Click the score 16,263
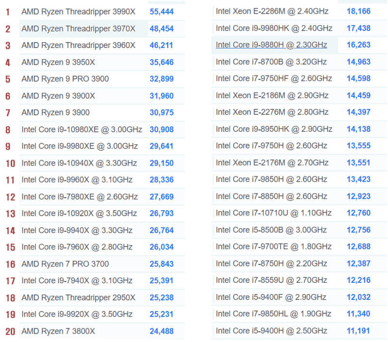This screenshot has width=388, height=342. click(358, 45)
